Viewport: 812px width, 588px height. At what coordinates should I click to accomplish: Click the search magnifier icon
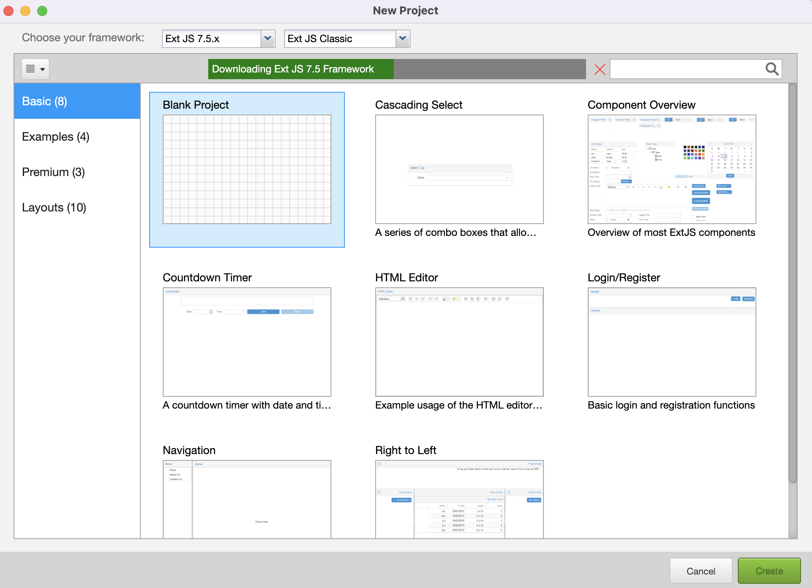(772, 69)
